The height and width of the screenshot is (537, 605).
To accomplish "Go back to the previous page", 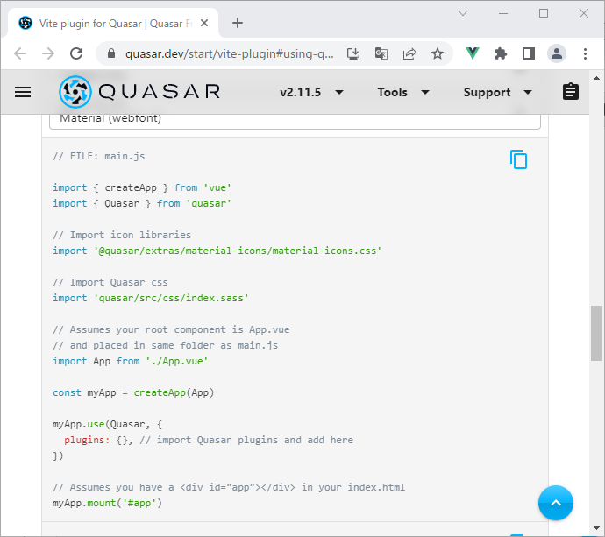I will click(x=20, y=53).
